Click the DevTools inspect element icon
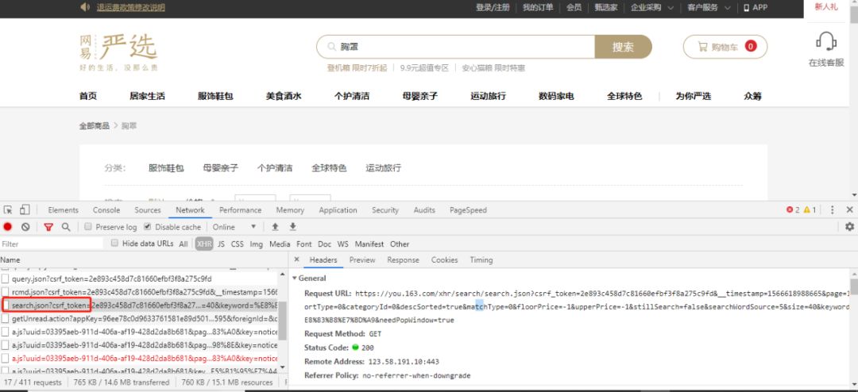858x392 pixels. [x=8, y=210]
